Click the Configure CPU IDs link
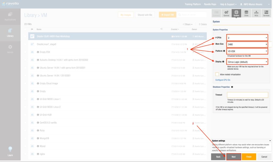This screenshot has width=273, height=162. [x=223, y=80]
